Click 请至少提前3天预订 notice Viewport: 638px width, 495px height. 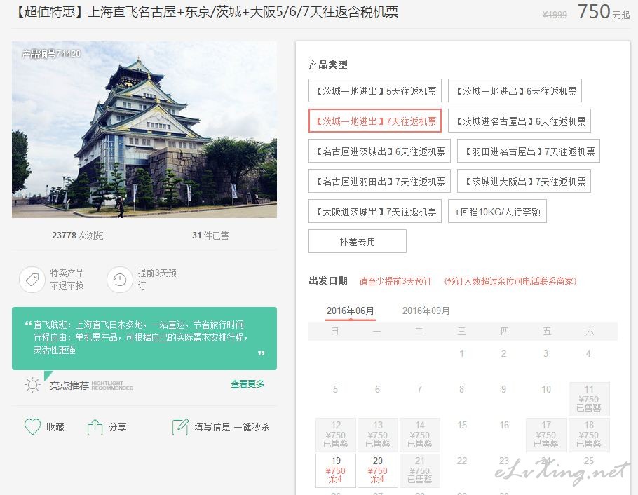(x=395, y=281)
